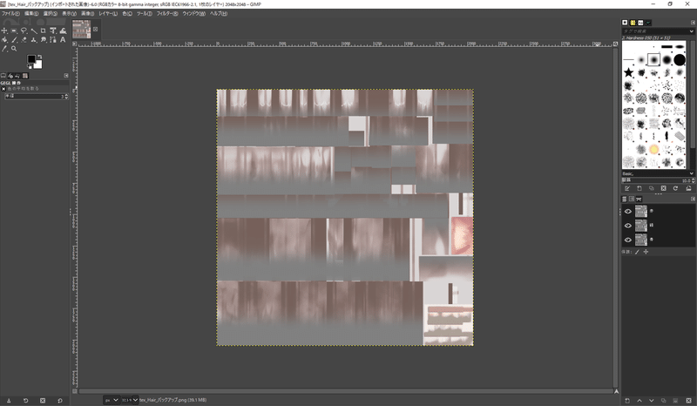Switch to the Channels tab

631,199
